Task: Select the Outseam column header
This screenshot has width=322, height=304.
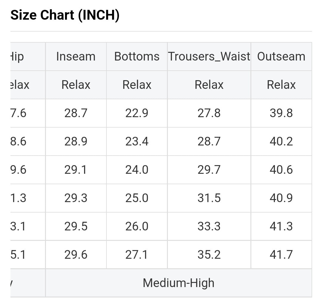Action: pos(281,57)
